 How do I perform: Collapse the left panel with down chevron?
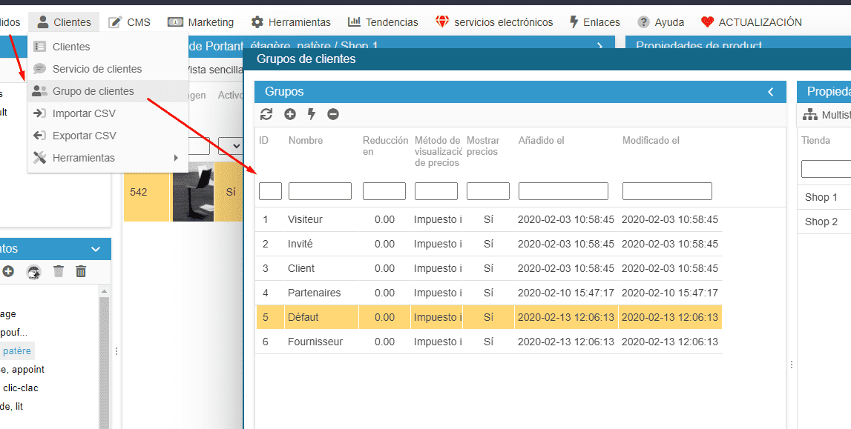(x=95, y=249)
